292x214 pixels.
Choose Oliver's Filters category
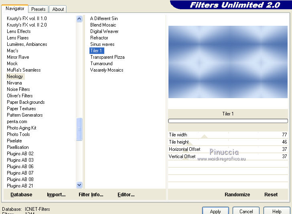(x=20, y=96)
